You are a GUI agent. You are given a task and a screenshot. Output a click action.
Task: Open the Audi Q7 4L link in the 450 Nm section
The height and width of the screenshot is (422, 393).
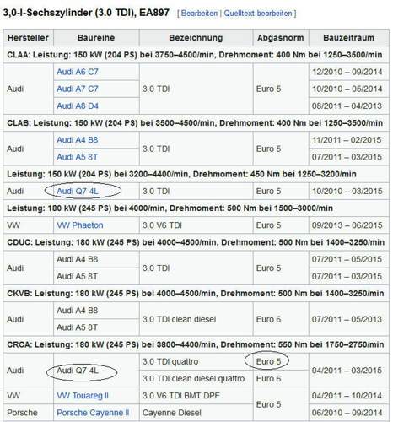pos(78,192)
